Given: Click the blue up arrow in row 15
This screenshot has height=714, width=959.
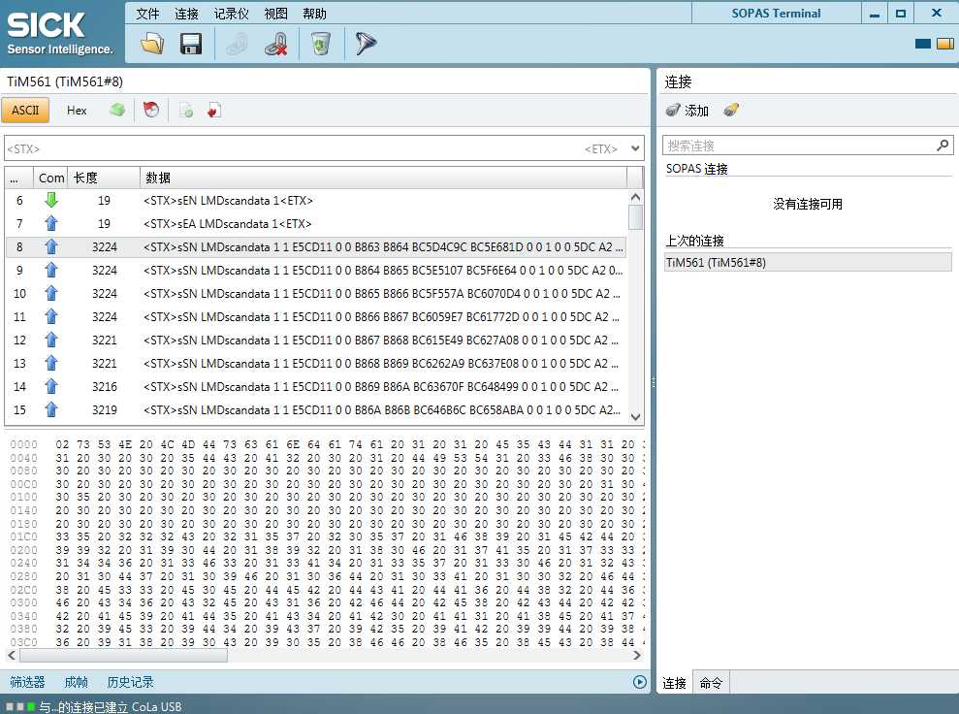Looking at the screenshot, I should pyautogui.click(x=51, y=409).
